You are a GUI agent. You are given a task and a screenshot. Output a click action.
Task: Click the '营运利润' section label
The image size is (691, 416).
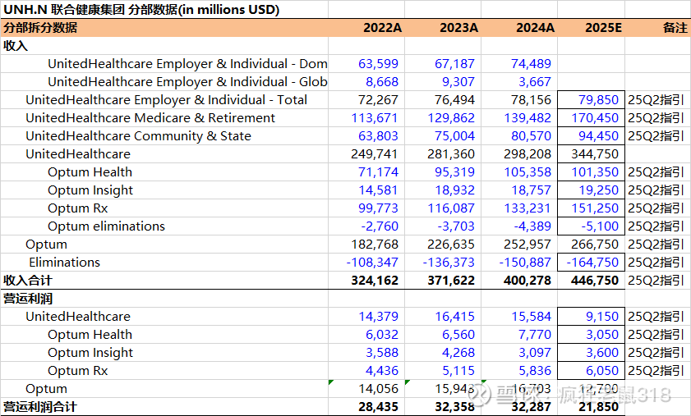(28, 299)
